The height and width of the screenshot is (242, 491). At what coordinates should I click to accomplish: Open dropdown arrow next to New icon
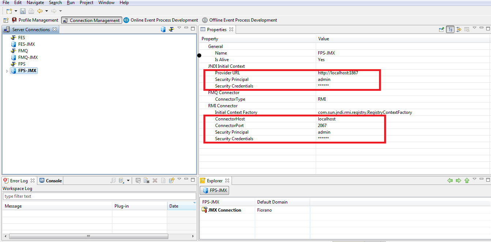tap(16, 11)
